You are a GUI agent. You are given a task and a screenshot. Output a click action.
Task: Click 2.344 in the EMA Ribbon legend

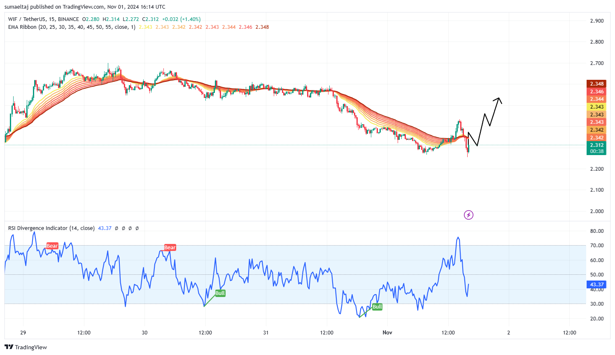229,27
